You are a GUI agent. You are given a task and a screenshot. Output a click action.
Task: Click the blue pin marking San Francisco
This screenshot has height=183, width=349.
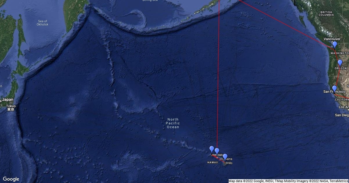click(x=334, y=89)
